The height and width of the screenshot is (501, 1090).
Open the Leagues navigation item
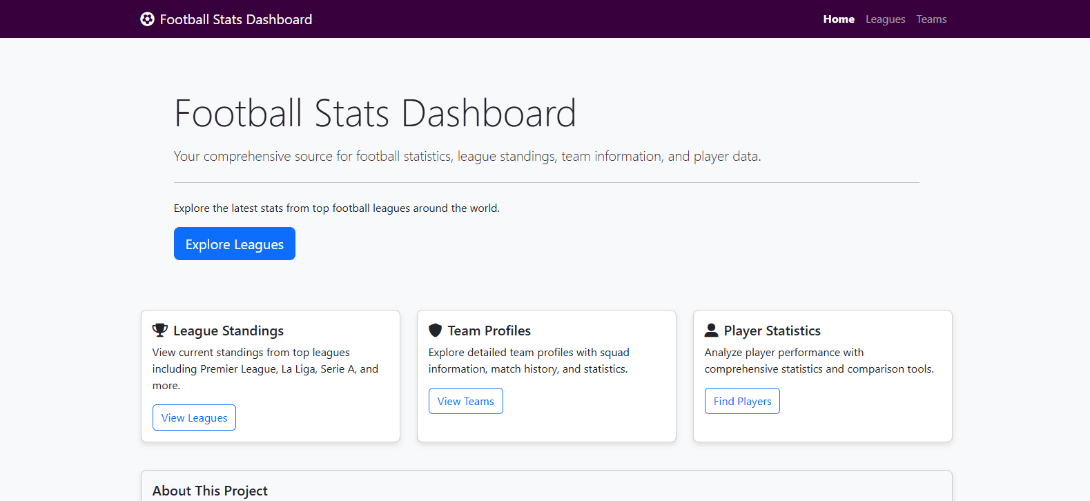(886, 19)
